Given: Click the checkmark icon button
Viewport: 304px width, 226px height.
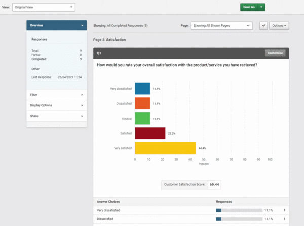Looking at the screenshot, I should click(263, 25).
